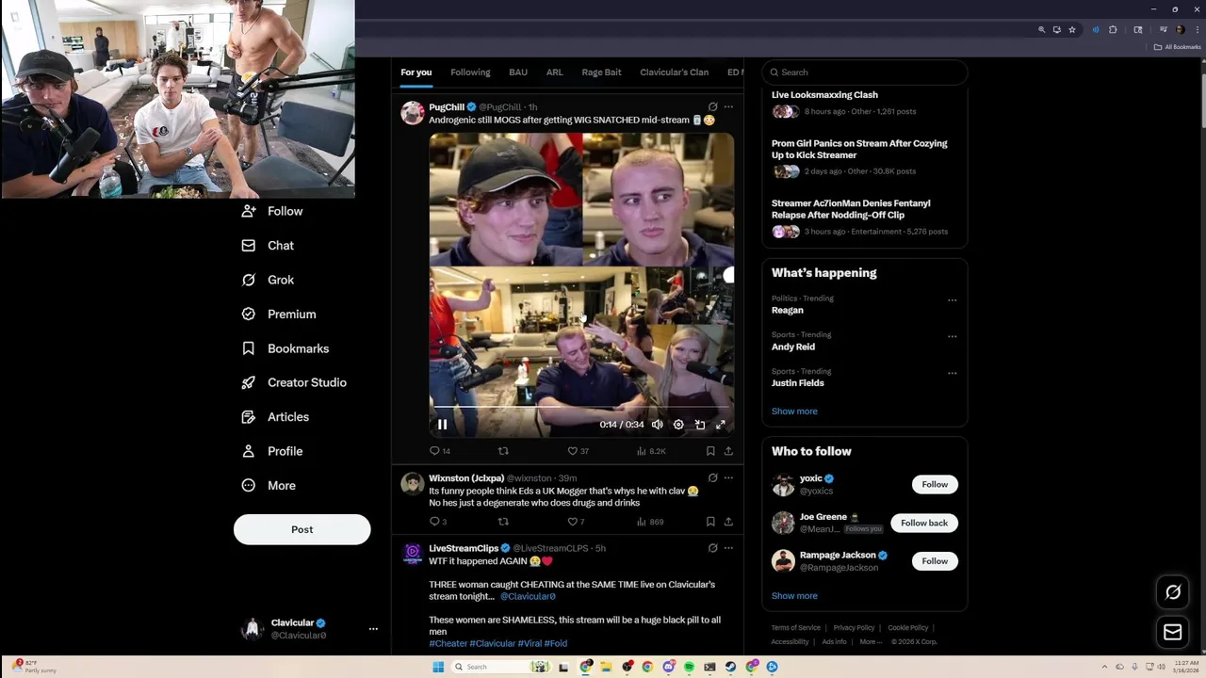Open the Follow sidebar item
This screenshot has width=1206, height=678.
271,212
